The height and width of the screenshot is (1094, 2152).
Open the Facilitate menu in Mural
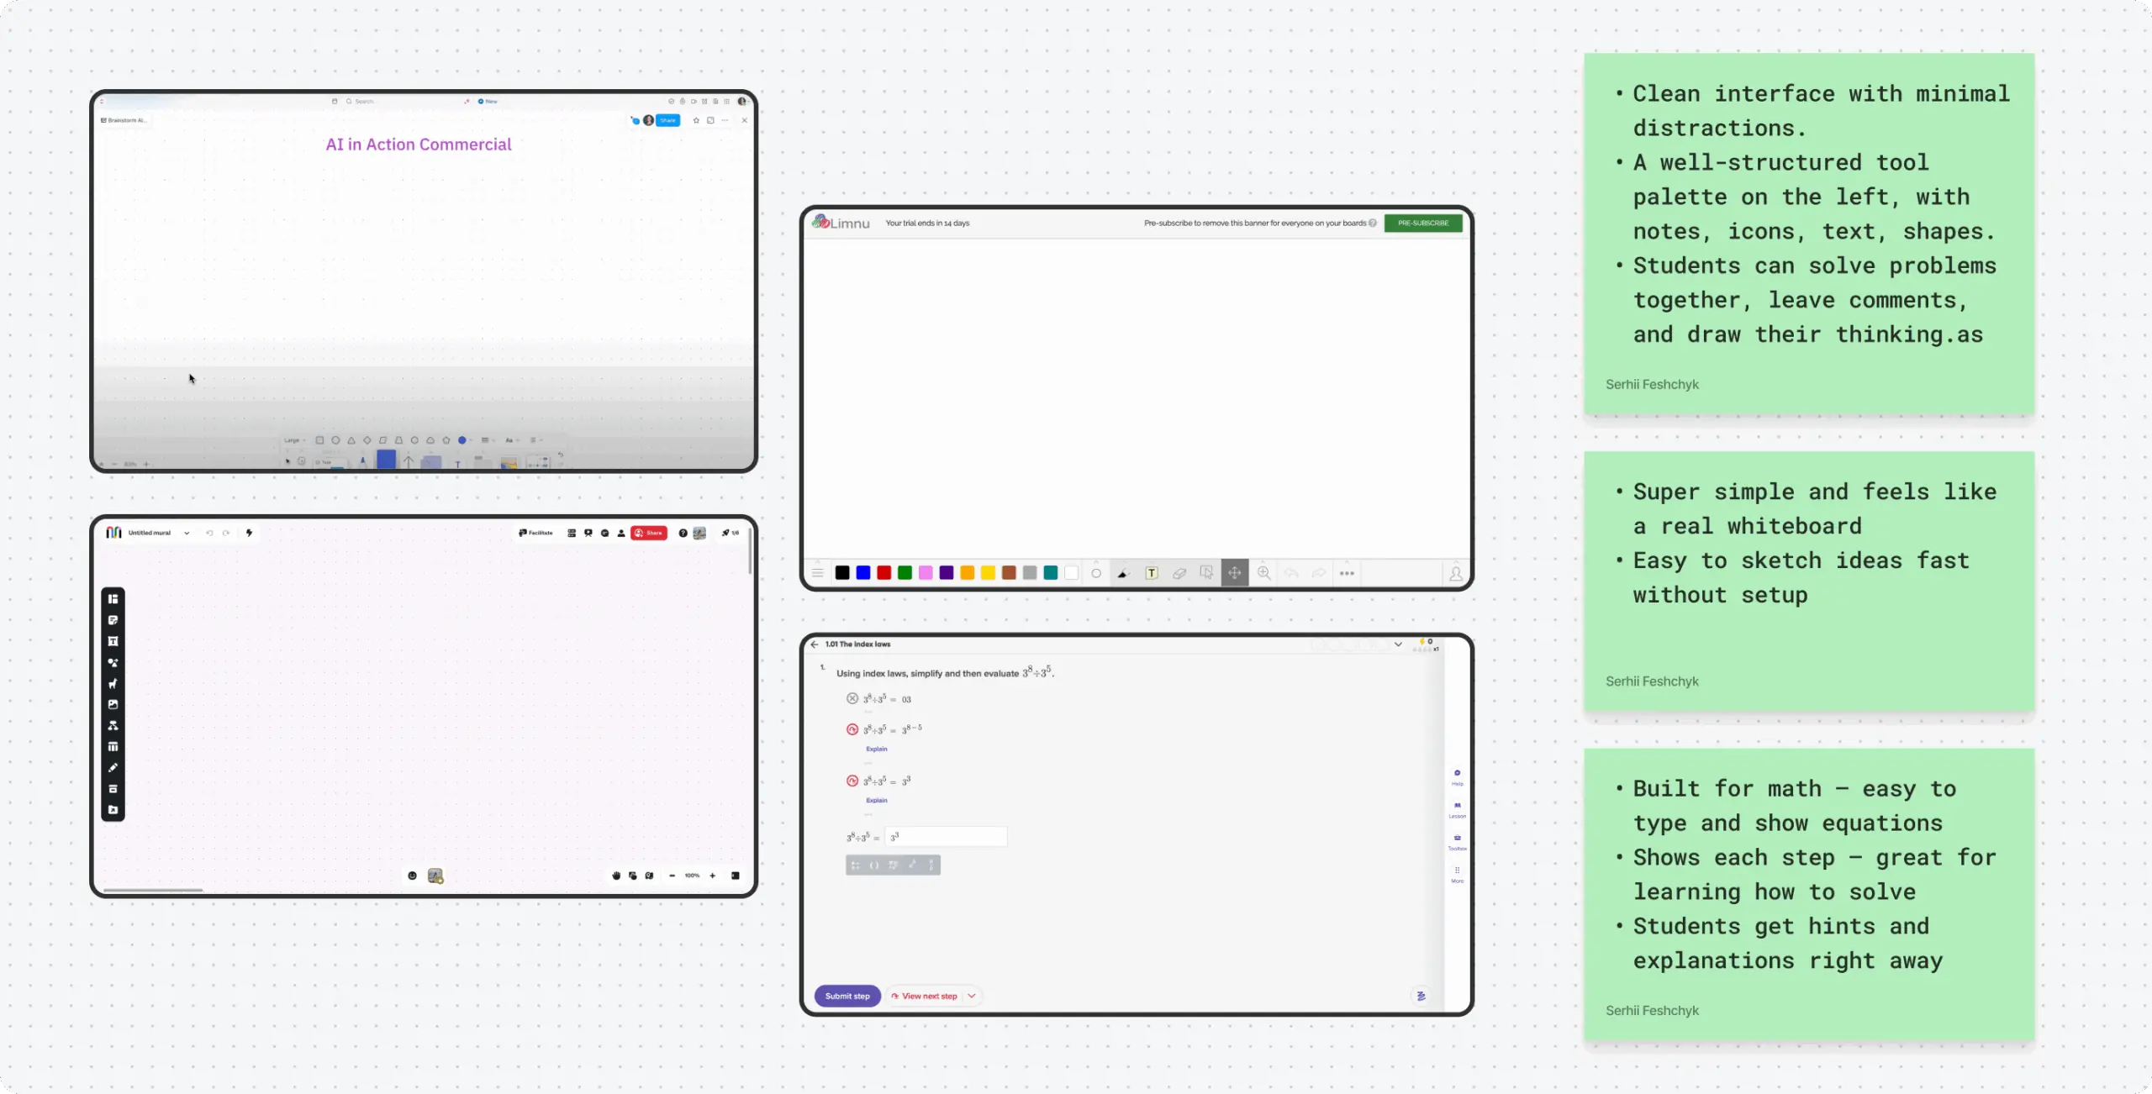coord(536,533)
